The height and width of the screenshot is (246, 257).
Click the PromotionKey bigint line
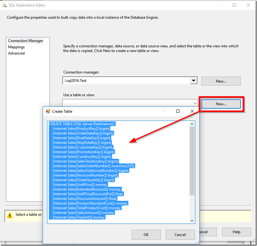[x=84, y=152]
